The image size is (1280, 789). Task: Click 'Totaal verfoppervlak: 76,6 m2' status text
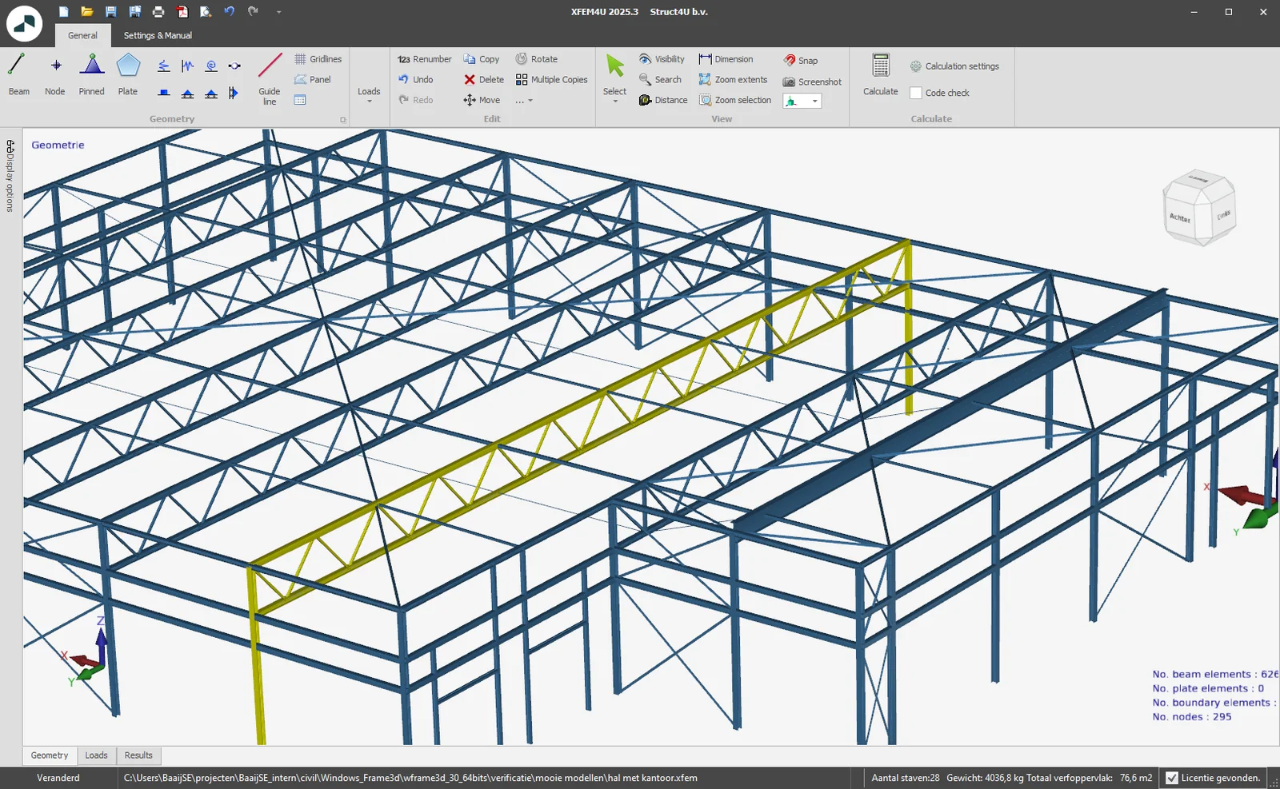1089,778
